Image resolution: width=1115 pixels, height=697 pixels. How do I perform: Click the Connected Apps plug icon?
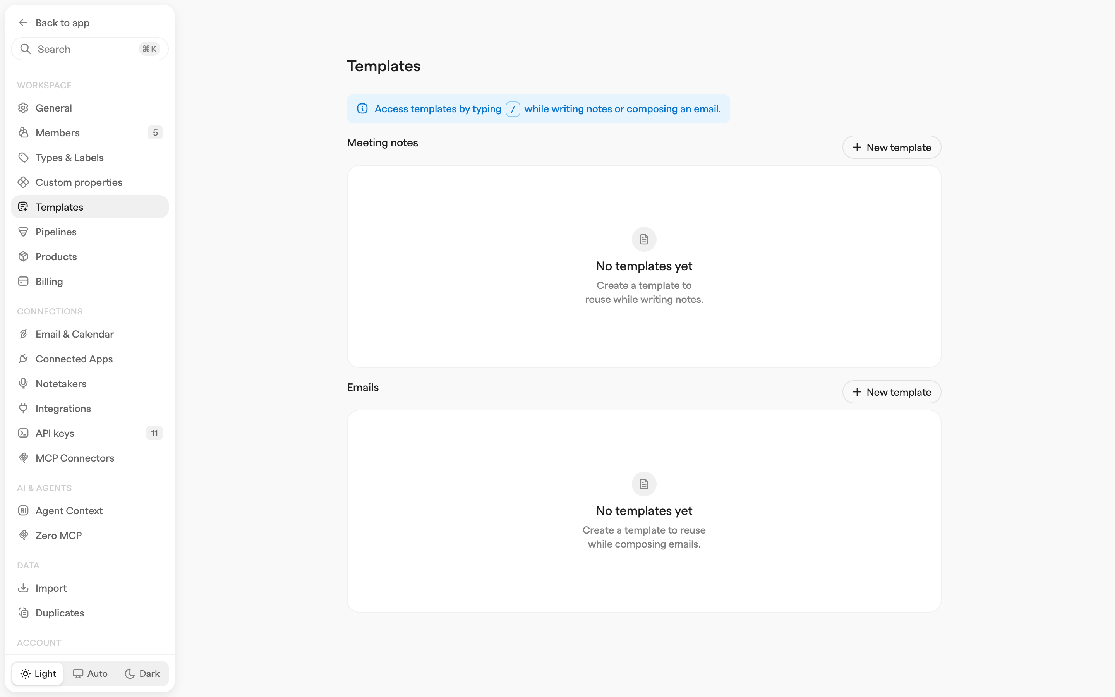(23, 359)
